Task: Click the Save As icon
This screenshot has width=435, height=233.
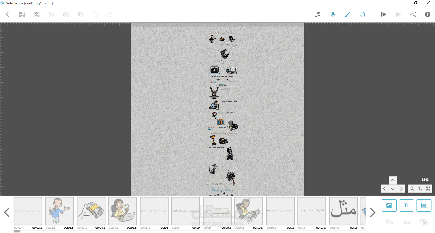Action: click(37, 14)
